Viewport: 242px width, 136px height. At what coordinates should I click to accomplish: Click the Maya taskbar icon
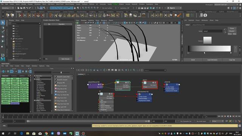(x=77, y=133)
